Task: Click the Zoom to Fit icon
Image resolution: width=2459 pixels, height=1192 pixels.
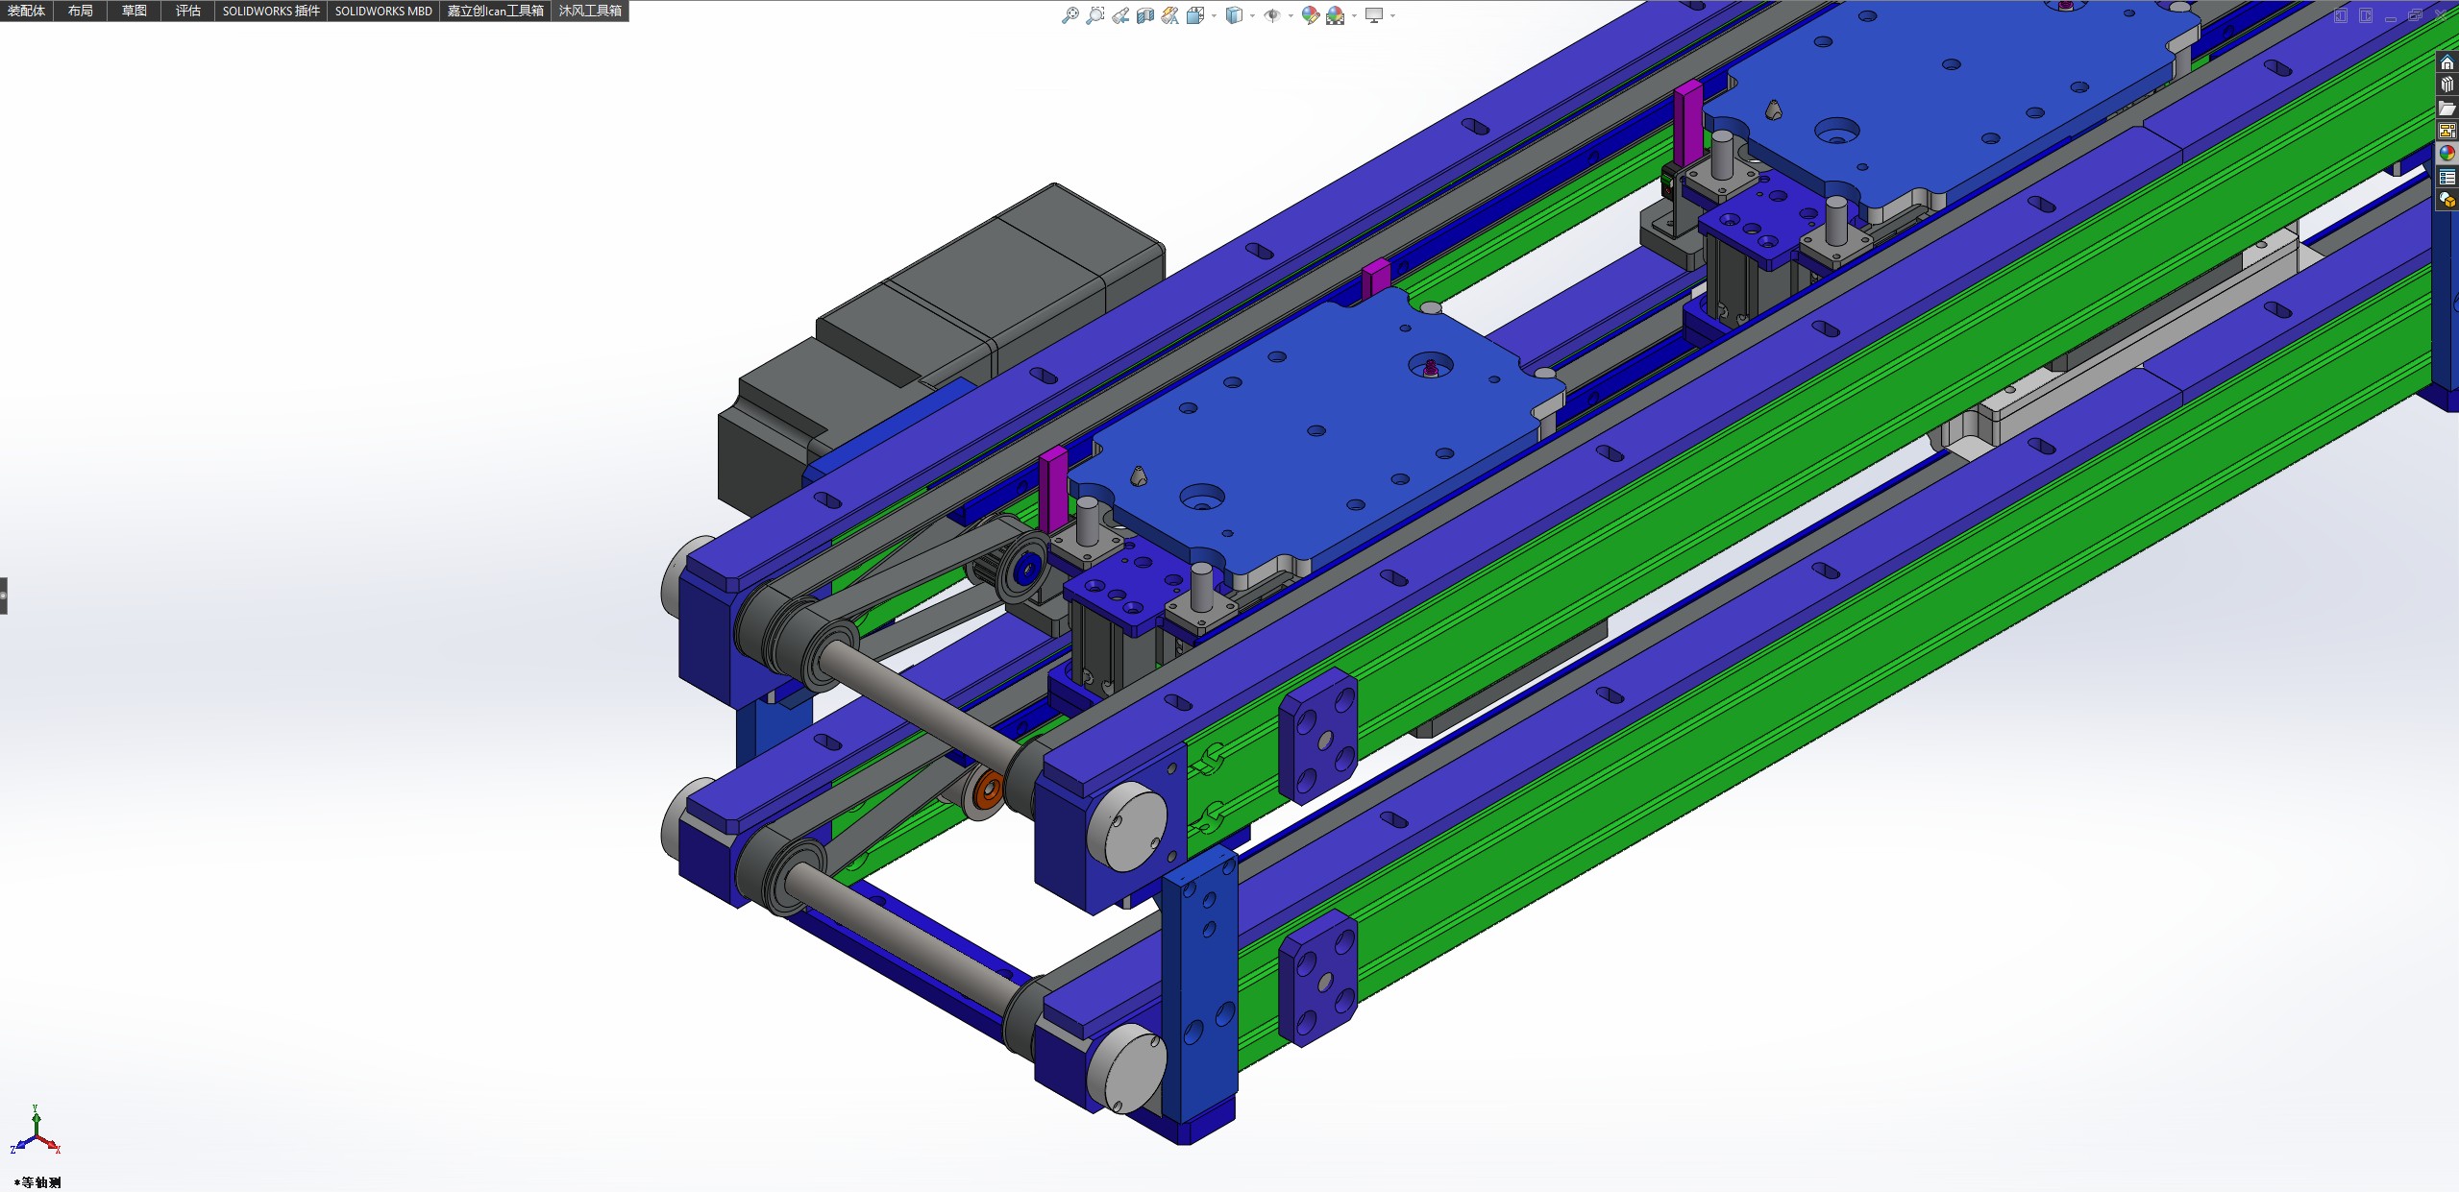Action: [x=1070, y=15]
